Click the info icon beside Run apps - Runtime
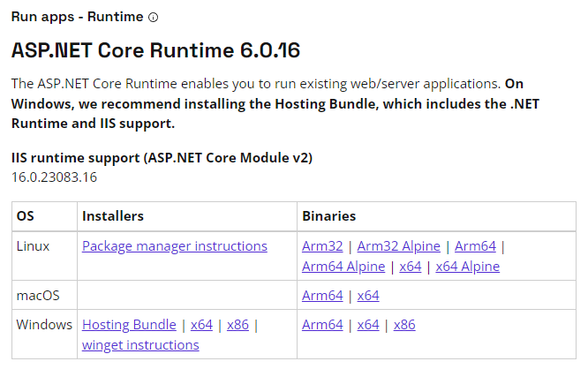This screenshot has height=369, width=588. 153,18
